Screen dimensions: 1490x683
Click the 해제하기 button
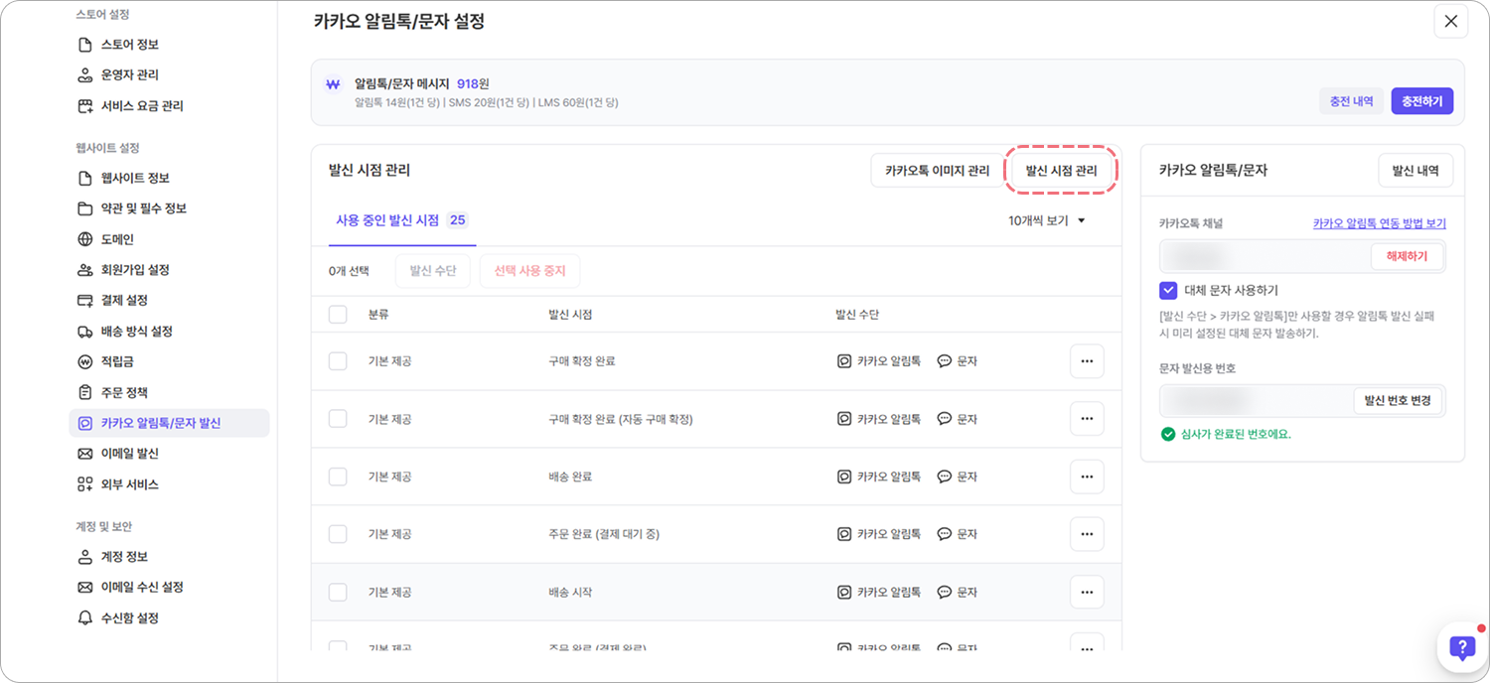tap(1407, 256)
